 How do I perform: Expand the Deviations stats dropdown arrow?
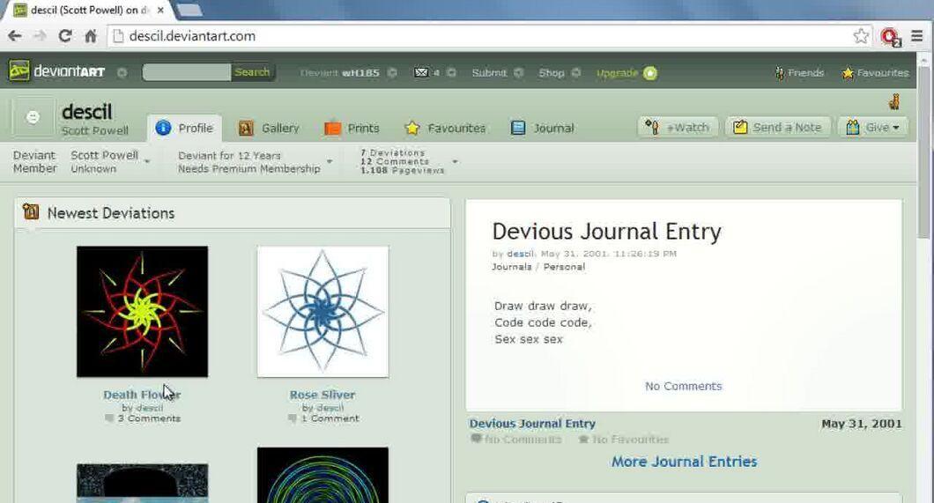click(x=455, y=162)
